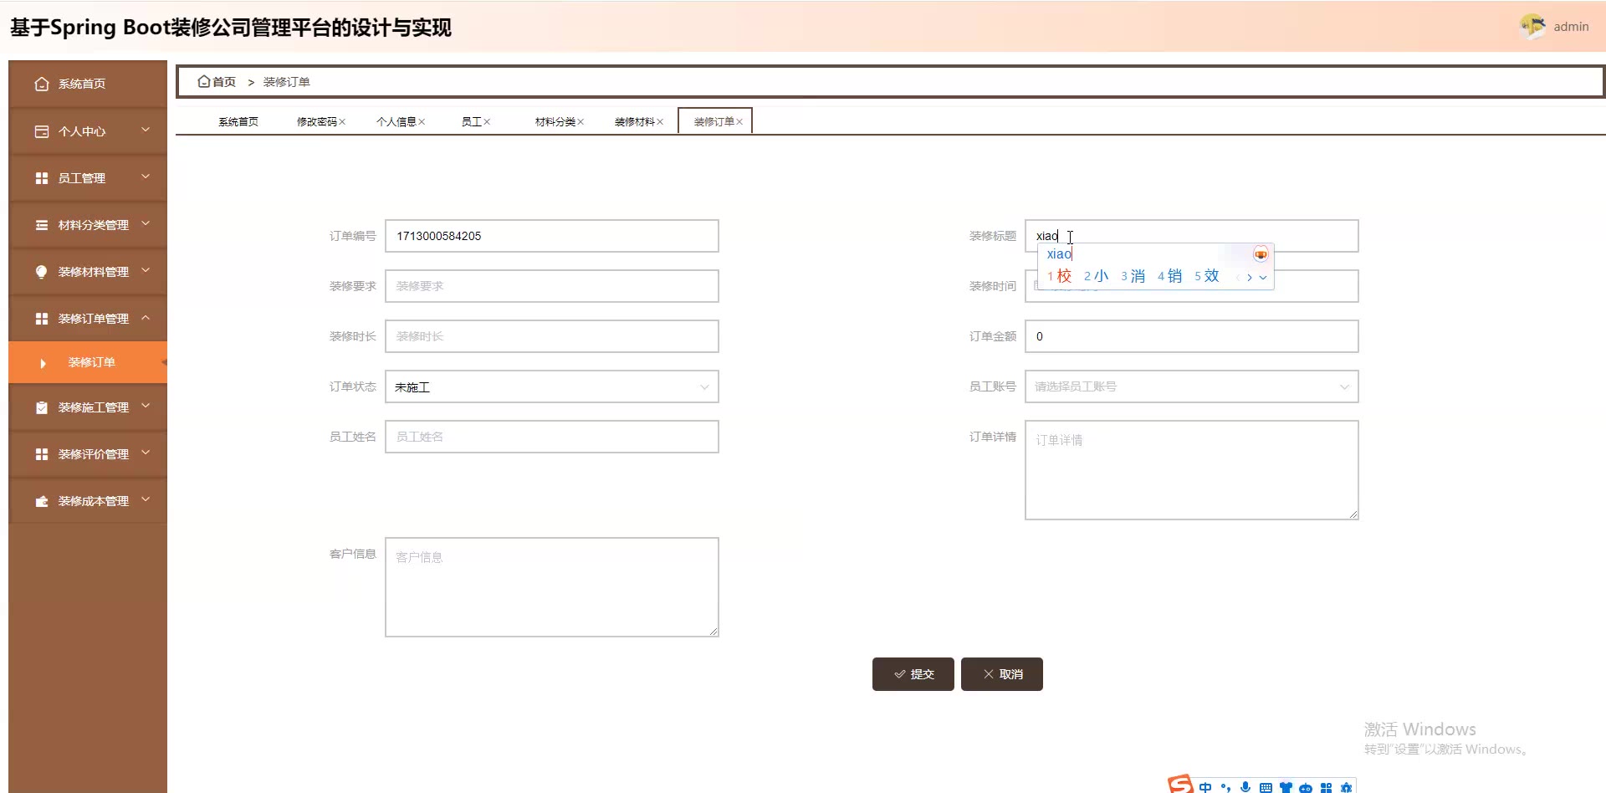Choose IME candidate 2 小
Screen dimensions: 1606x793
(1096, 276)
